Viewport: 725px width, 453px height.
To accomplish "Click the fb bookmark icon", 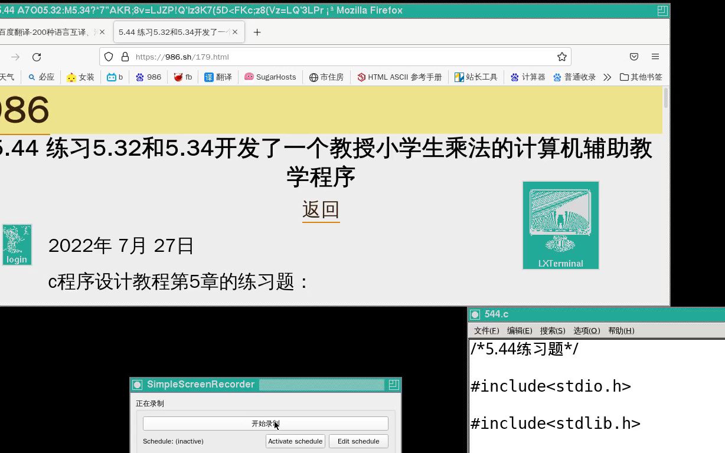I will pos(182,77).
